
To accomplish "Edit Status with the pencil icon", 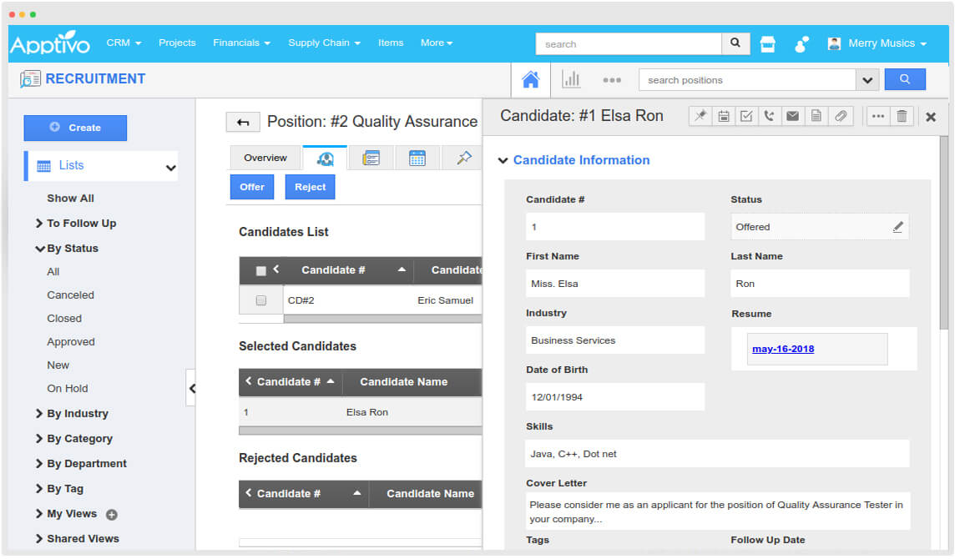I will pyautogui.click(x=897, y=227).
